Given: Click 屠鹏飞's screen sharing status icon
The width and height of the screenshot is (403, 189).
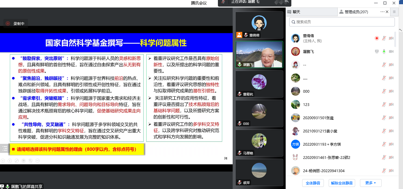Looking at the screenshot, I should (x=377, y=51).
